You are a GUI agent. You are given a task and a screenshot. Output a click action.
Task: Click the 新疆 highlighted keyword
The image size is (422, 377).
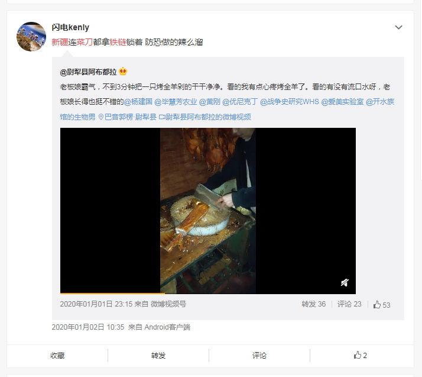60,42
